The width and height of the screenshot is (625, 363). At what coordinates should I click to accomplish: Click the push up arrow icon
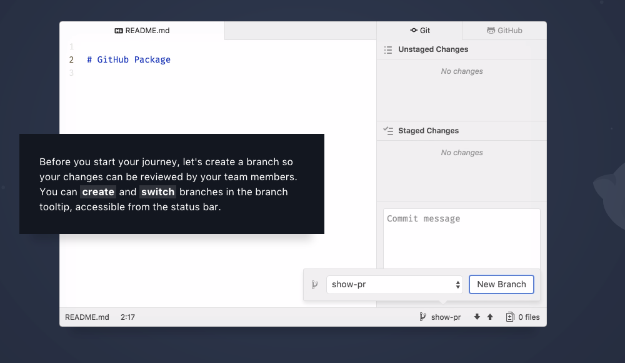tap(490, 317)
